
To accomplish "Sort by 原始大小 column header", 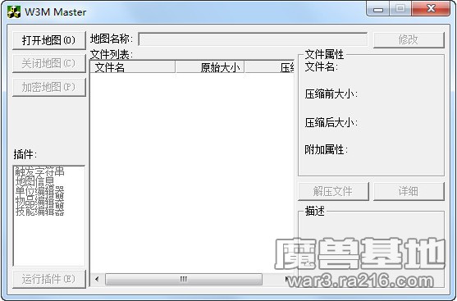I will coord(210,67).
